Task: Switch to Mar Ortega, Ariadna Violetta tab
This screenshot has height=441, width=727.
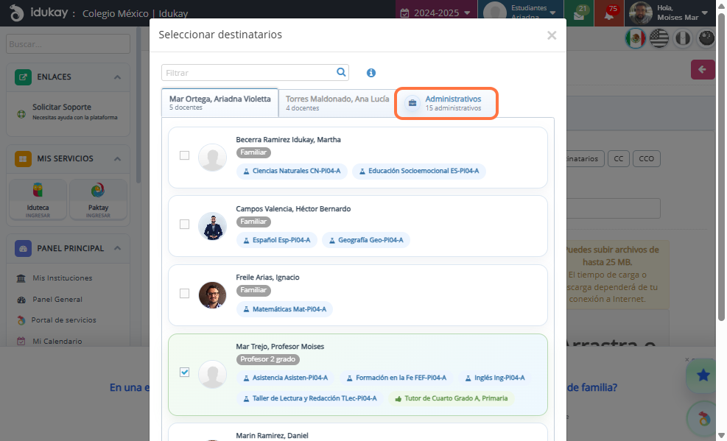Action: coord(219,103)
